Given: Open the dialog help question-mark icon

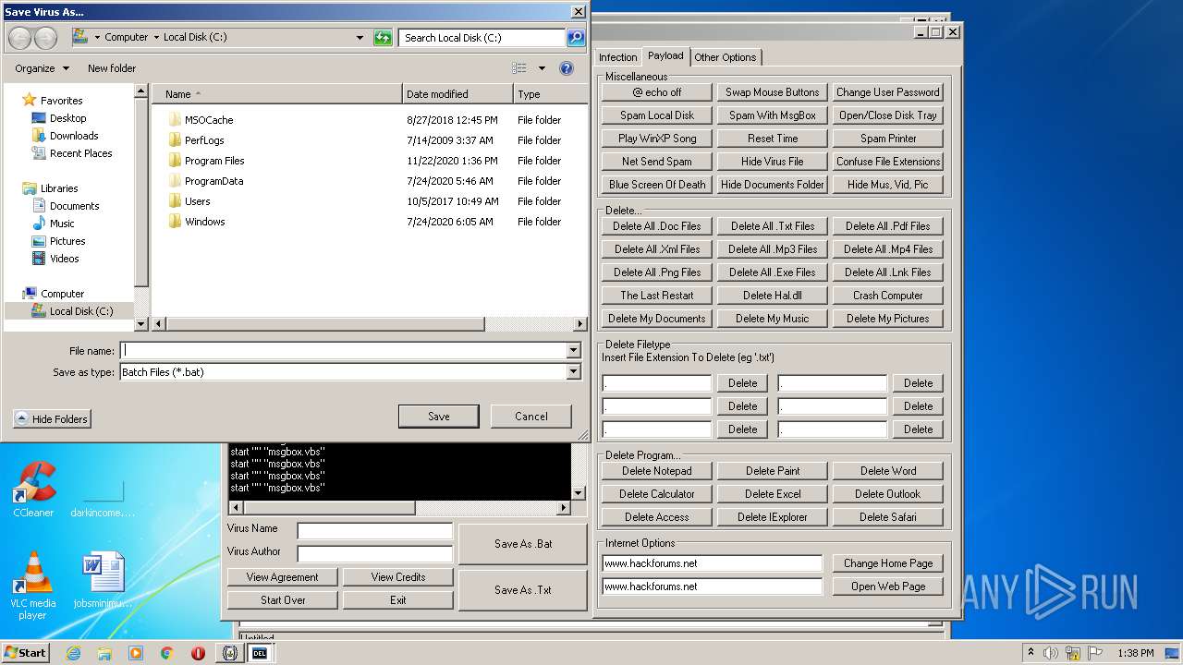Looking at the screenshot, I should 567,68.
